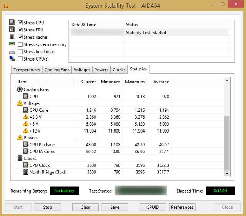Maximize the AIDA64 window
Image resolution: width=246 pixels, height=216 pixels.
[x=223, y=4]
